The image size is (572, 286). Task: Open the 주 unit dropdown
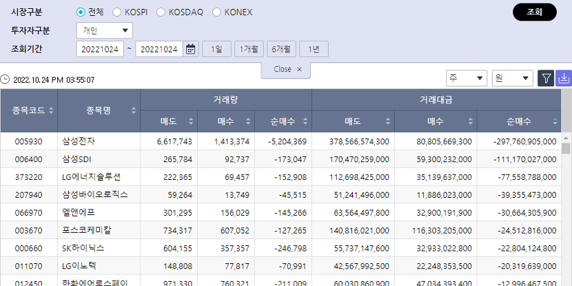tap(467, 78)
